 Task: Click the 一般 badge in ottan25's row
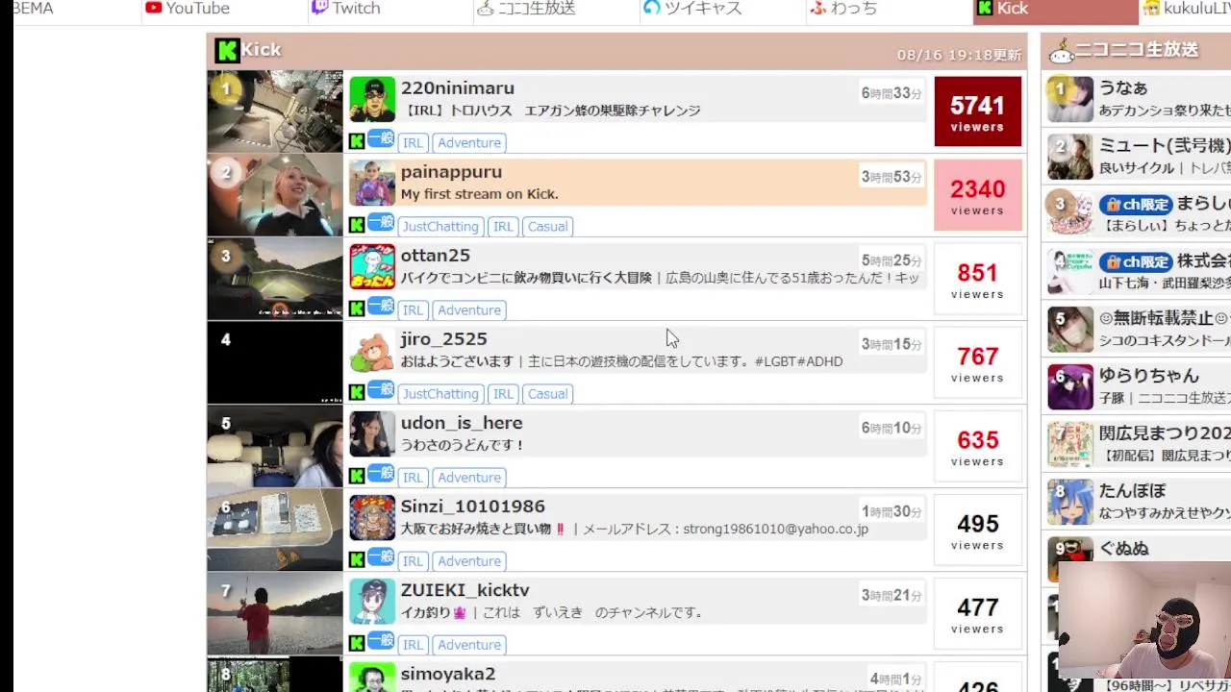(381, 306)
